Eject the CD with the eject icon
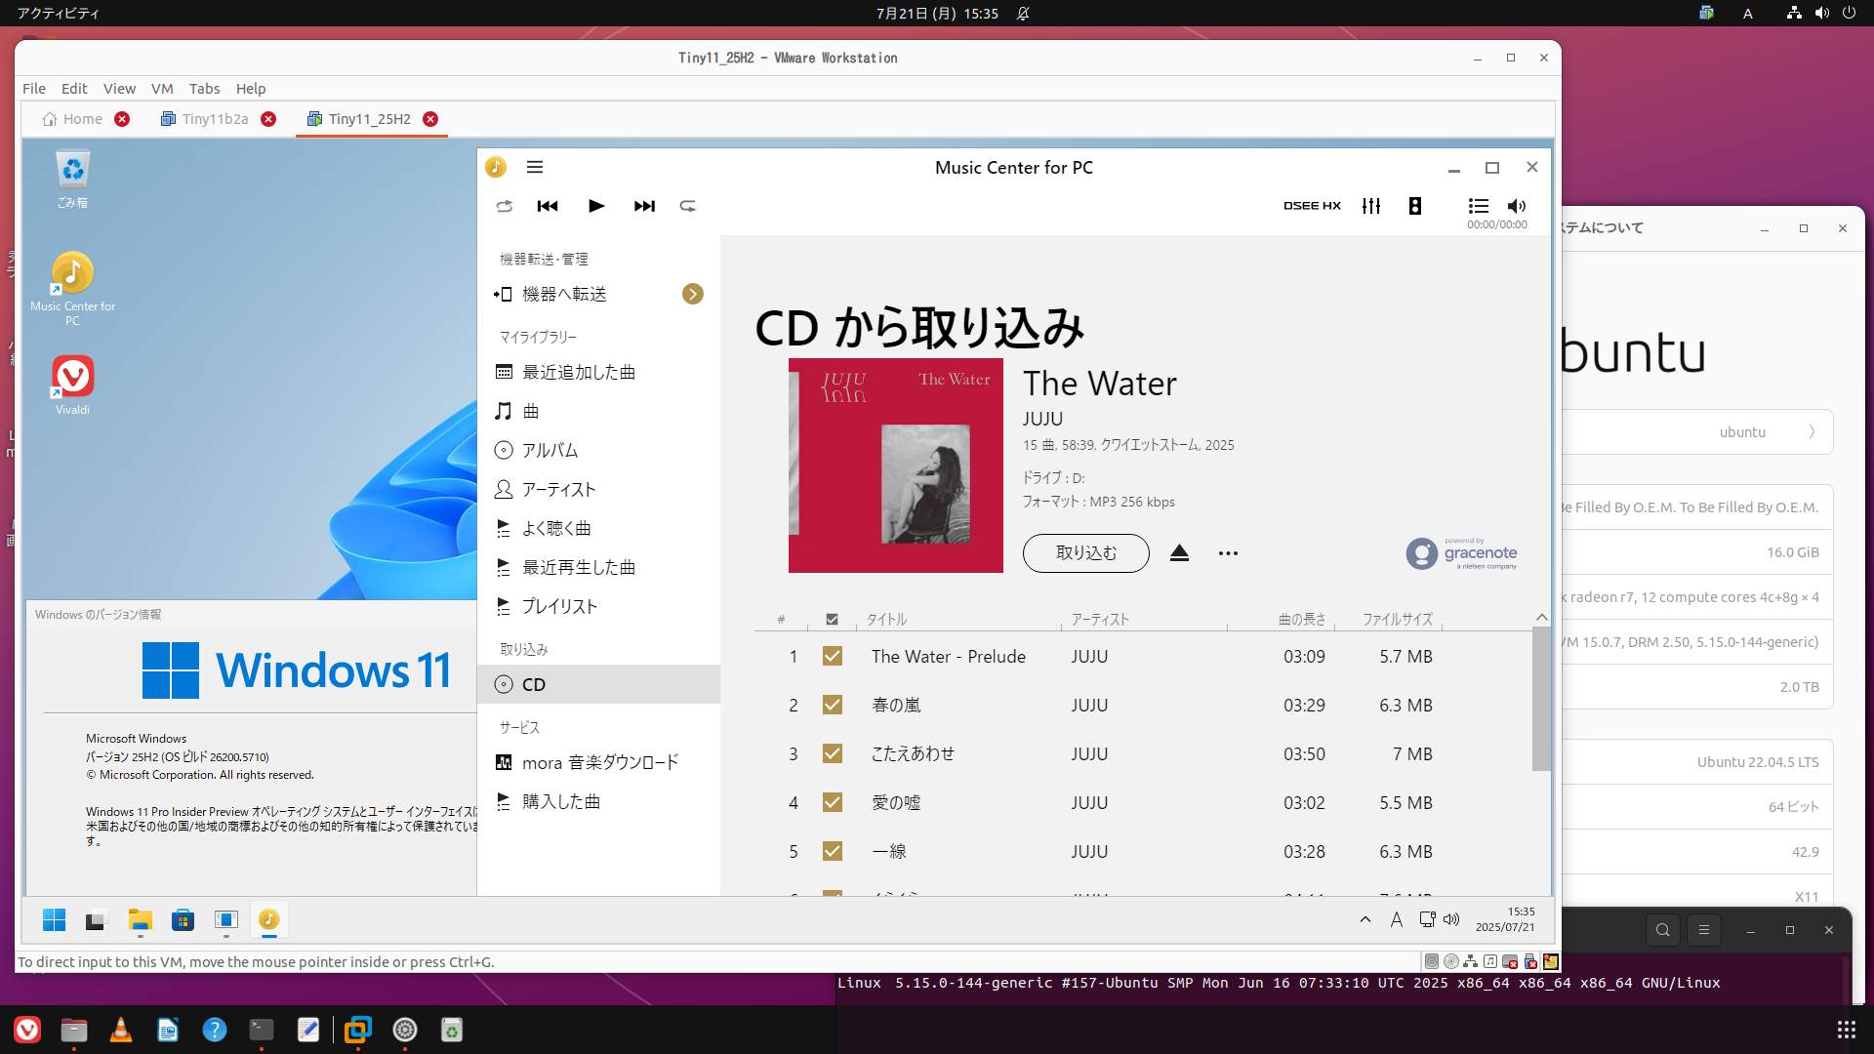Image resolution: width=1874 pixels, height=1054 pixels. pos(1179,553)
